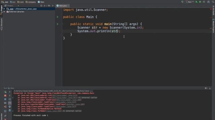Clear console trash icon in Run panel
Image resolution: width=215 pixels, height=120 pixels.
[x=10, y=110]
